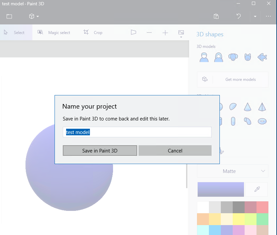Viewport: 277px width, 235px height.
Task: Open the 3D shapes cube icon
Action: (32, 17)
